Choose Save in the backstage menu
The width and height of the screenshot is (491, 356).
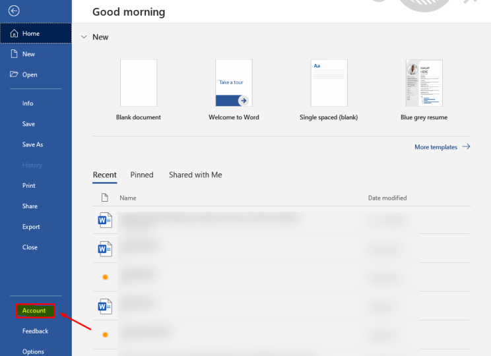tap(28, 124)
